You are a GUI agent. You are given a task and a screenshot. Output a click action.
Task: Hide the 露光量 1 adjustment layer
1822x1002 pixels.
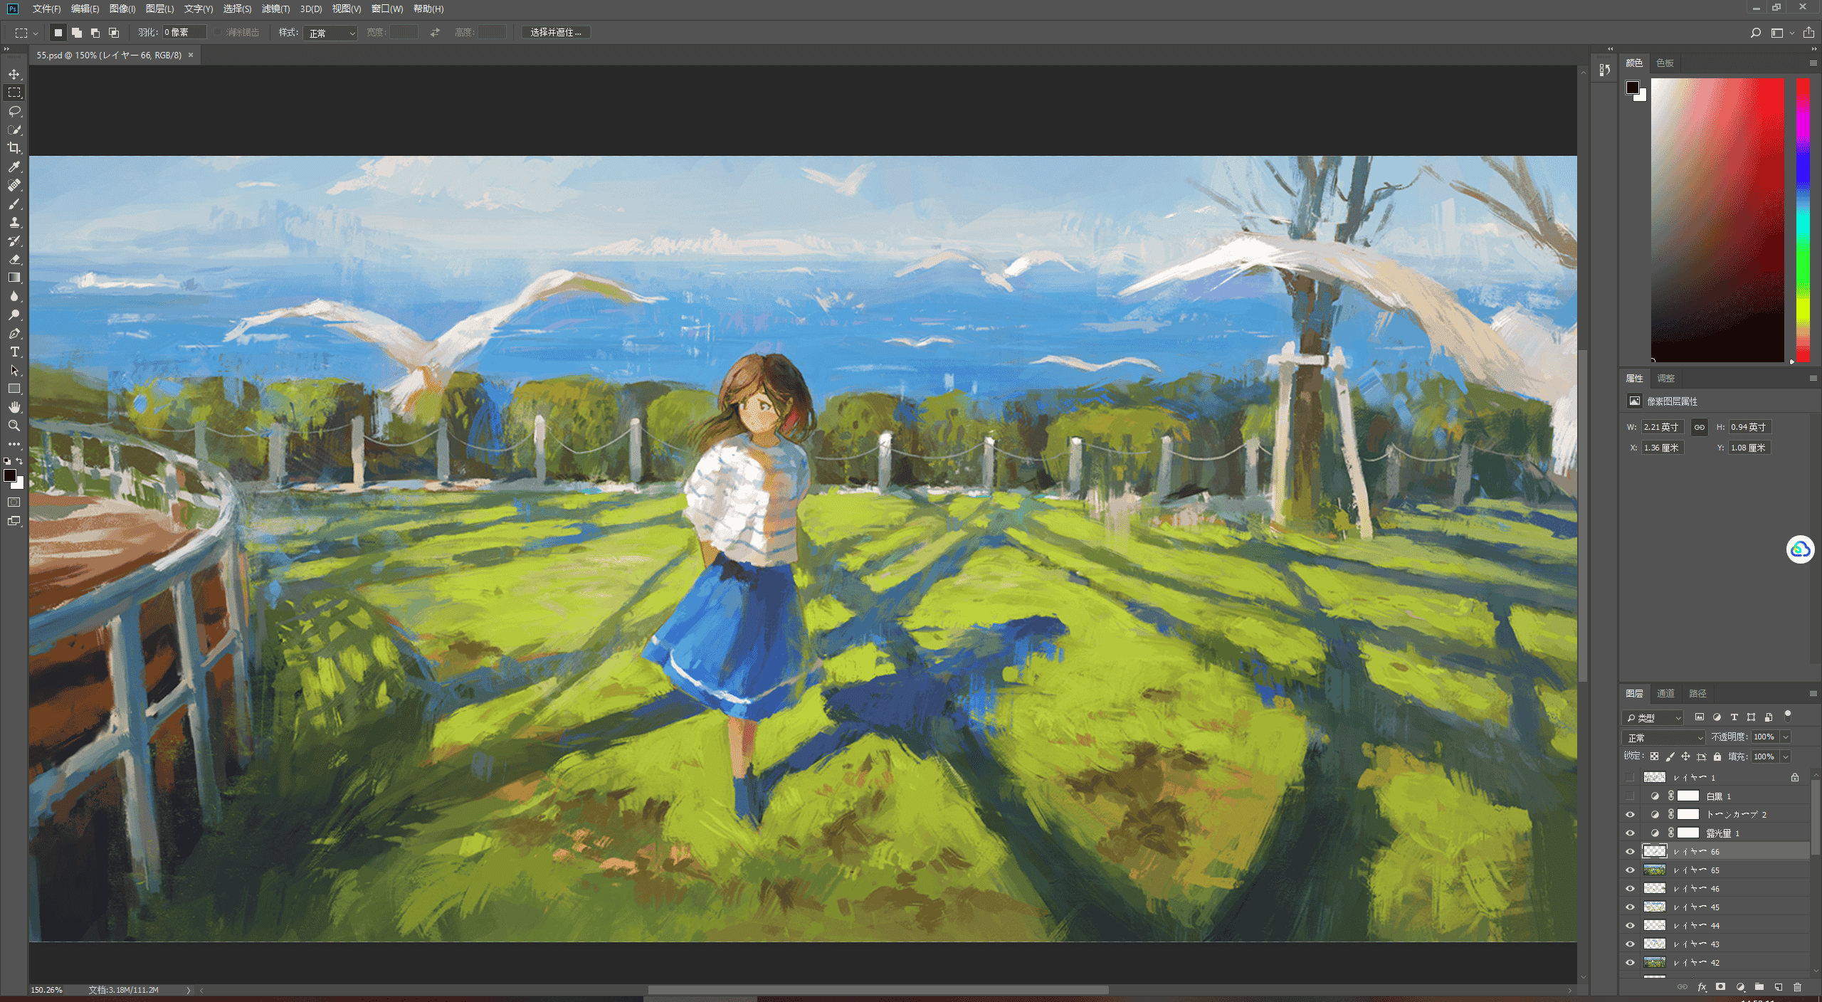tap(1630, 833)
